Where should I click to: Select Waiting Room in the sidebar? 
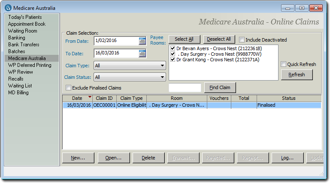click(22, 31)
